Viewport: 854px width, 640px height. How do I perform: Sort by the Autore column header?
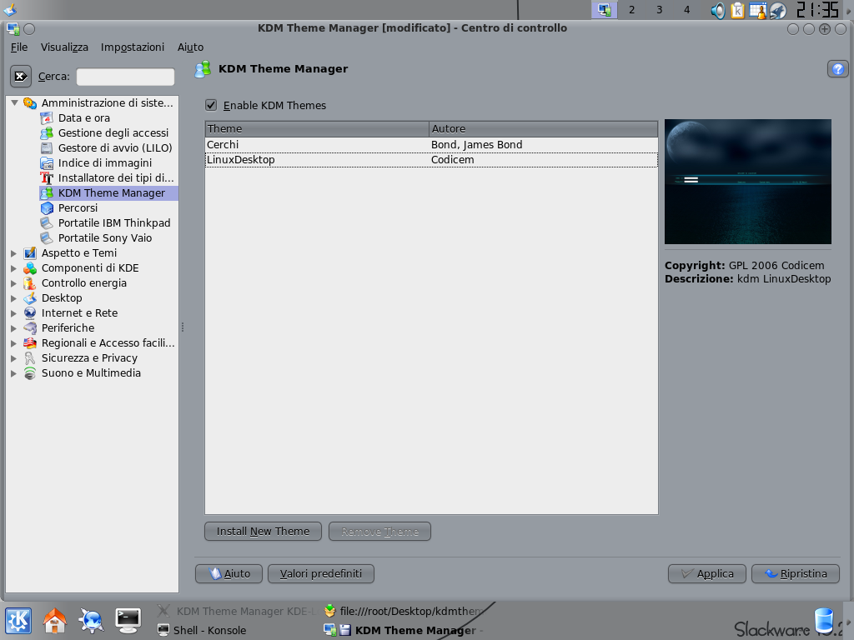[x=544, y=129]
